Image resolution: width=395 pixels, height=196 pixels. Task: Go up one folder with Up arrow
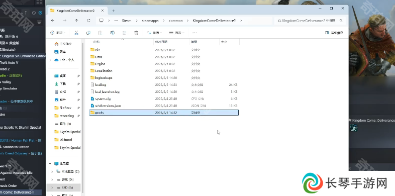(x=76, y=21)
